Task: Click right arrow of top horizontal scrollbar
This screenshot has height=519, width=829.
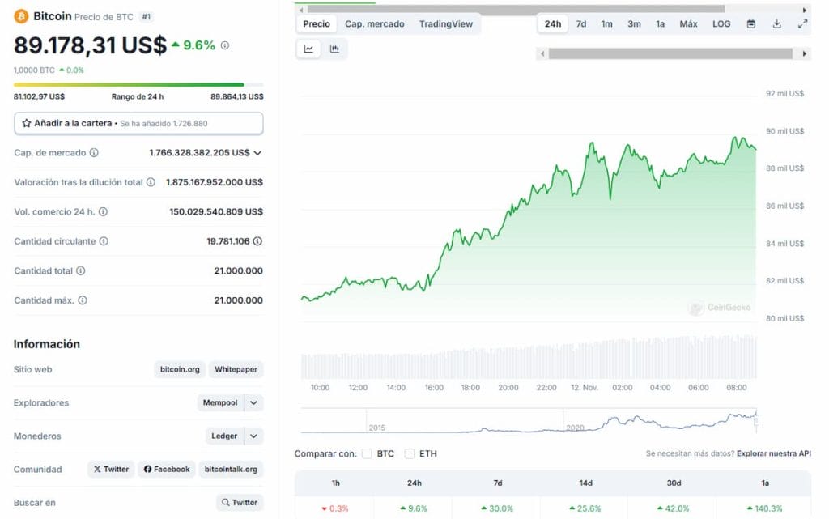Action: point(805,10)
